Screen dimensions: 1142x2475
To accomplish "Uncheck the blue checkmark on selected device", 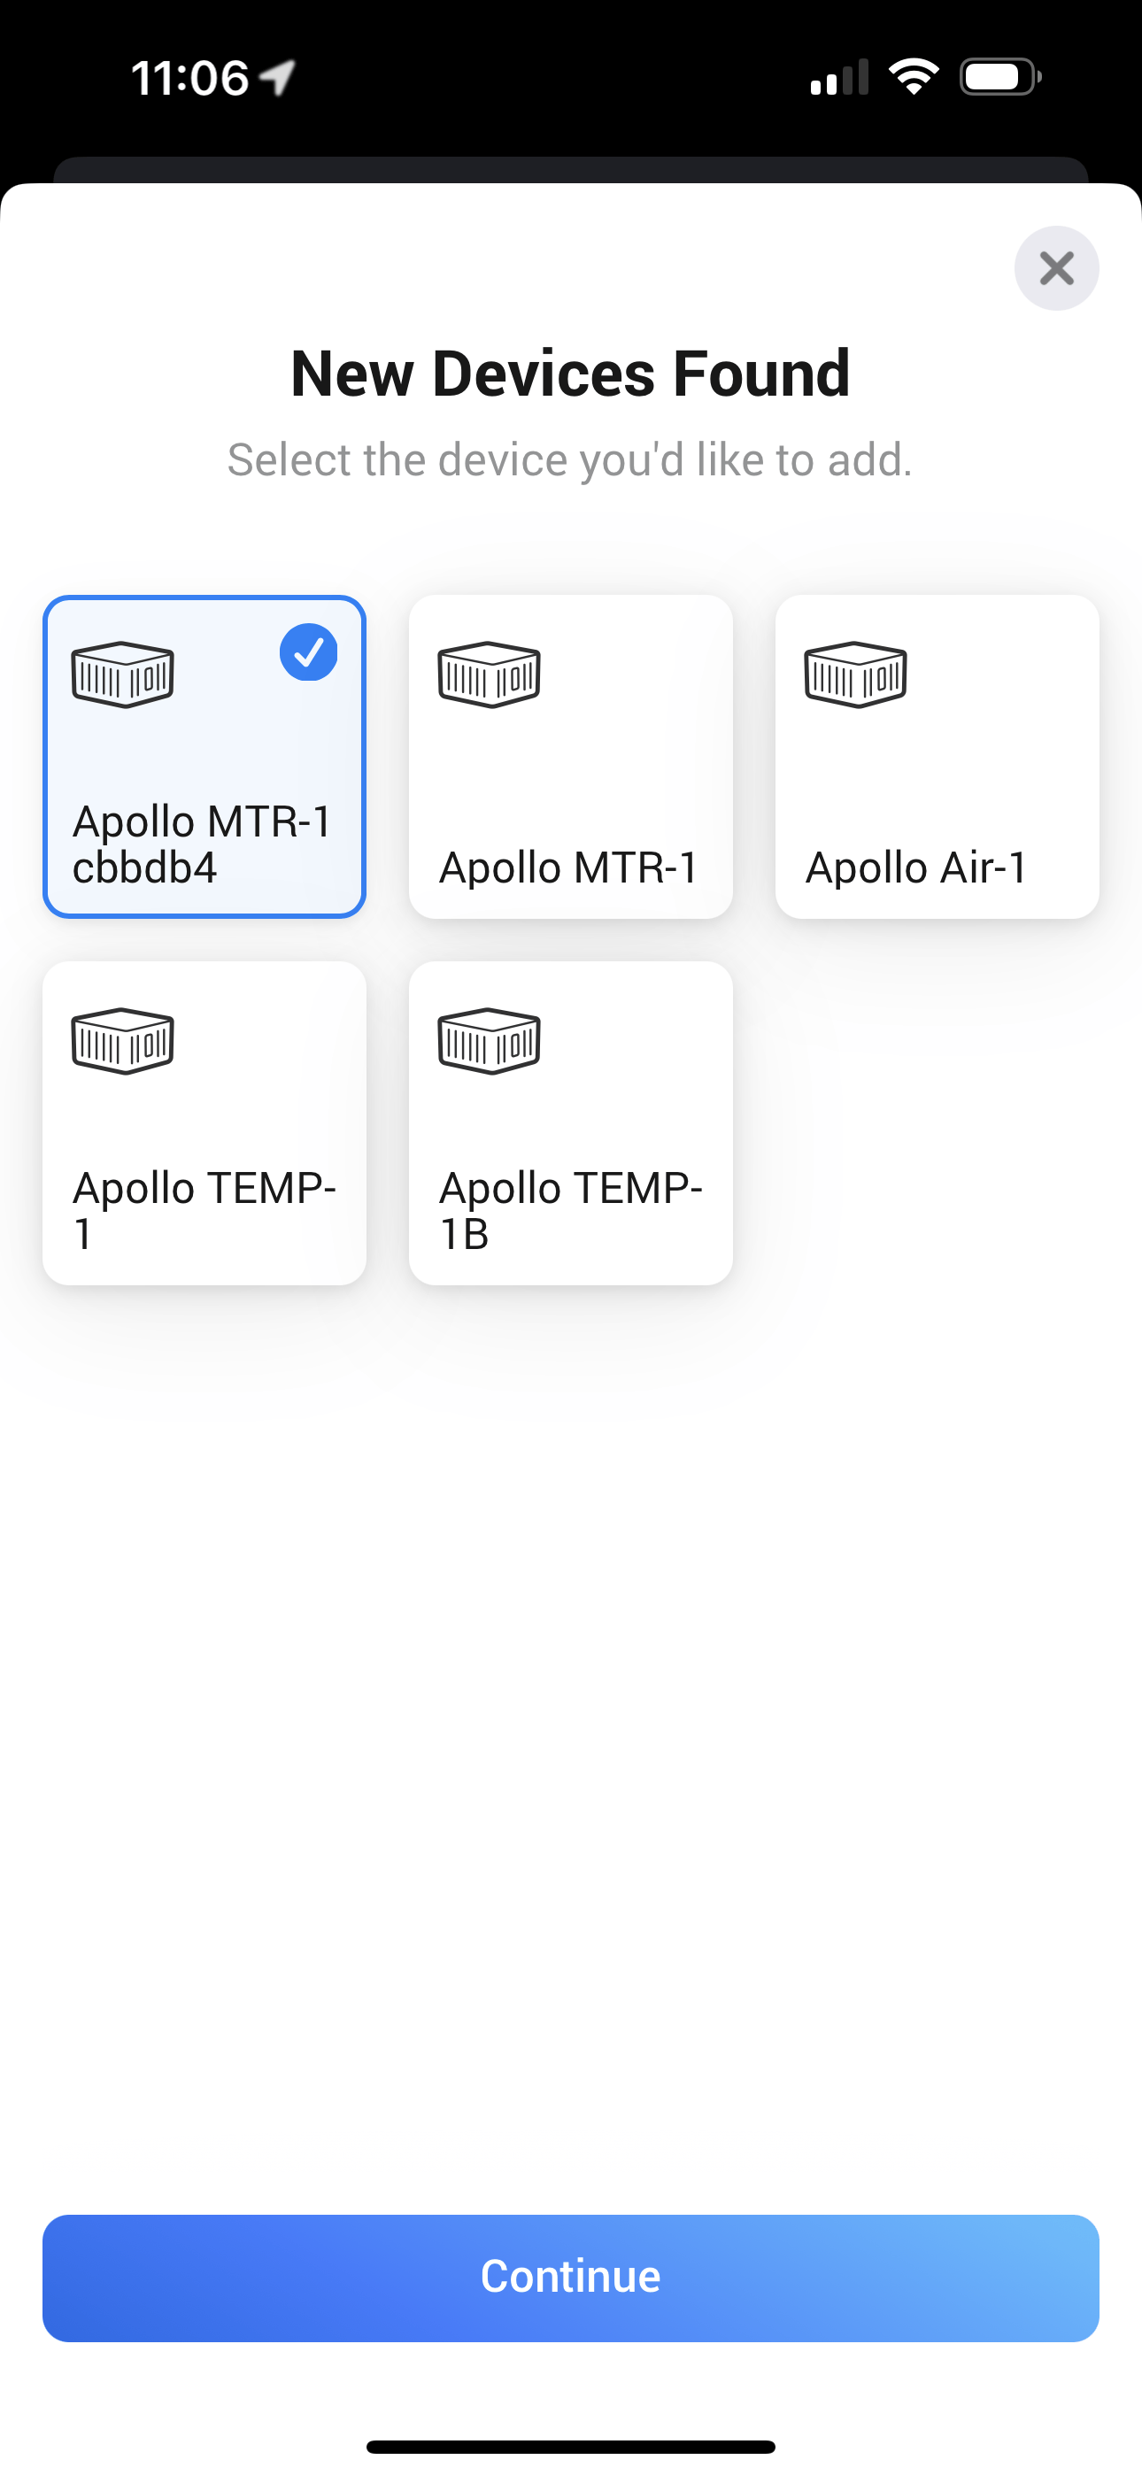I will [x=309, y=652].
